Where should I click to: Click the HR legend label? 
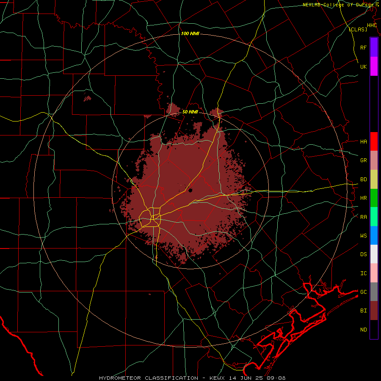[364, 198]
